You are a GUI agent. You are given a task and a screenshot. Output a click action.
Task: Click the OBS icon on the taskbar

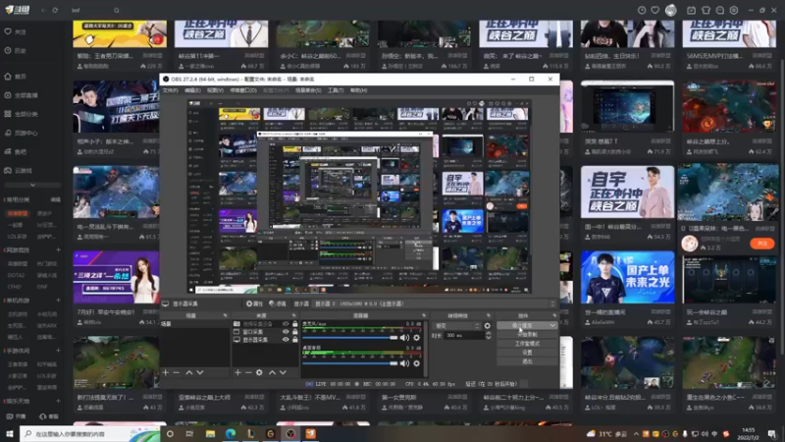(290, 433)
